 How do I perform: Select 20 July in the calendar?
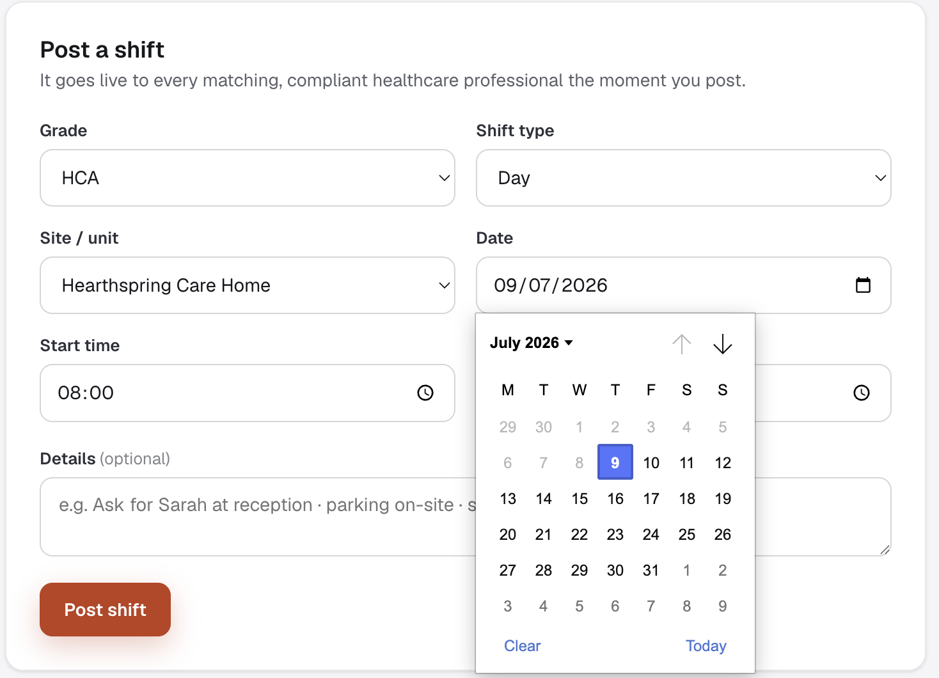click(508, 534)
